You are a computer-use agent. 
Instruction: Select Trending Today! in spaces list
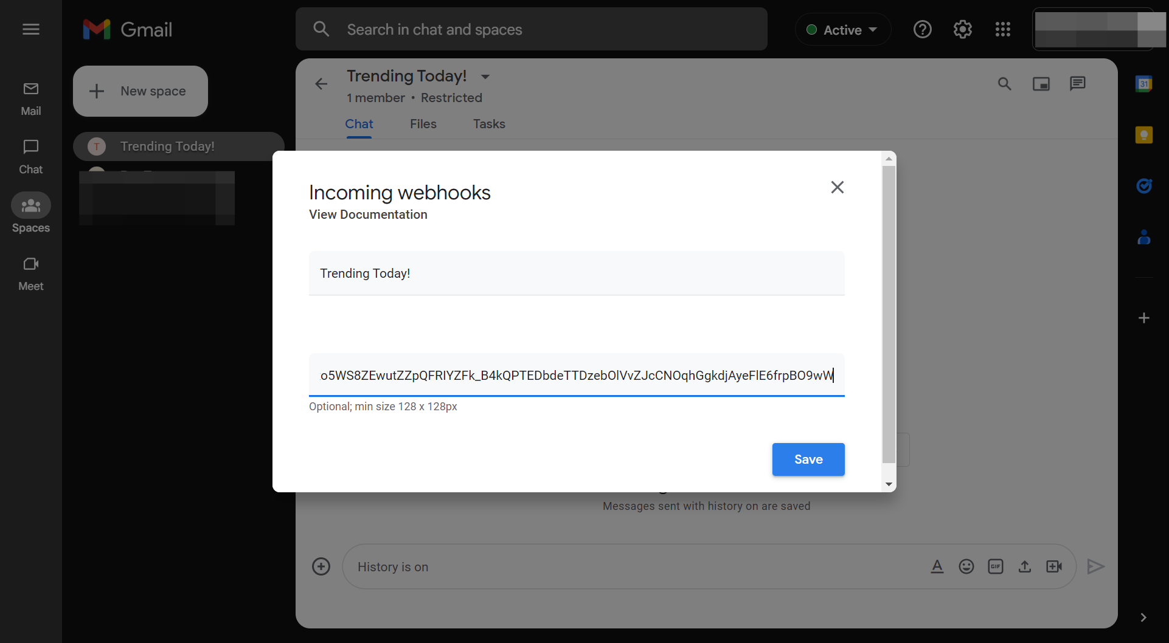point(179,146)
